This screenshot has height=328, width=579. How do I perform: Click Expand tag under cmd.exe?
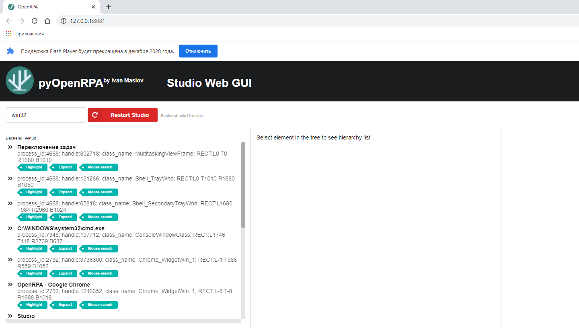[x=64, y=248]
